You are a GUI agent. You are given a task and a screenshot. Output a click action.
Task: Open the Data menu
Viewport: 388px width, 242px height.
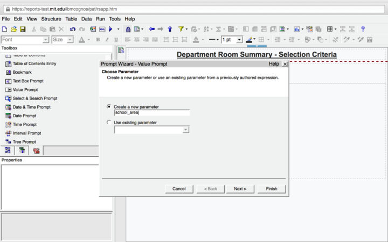tap(86, 19)
